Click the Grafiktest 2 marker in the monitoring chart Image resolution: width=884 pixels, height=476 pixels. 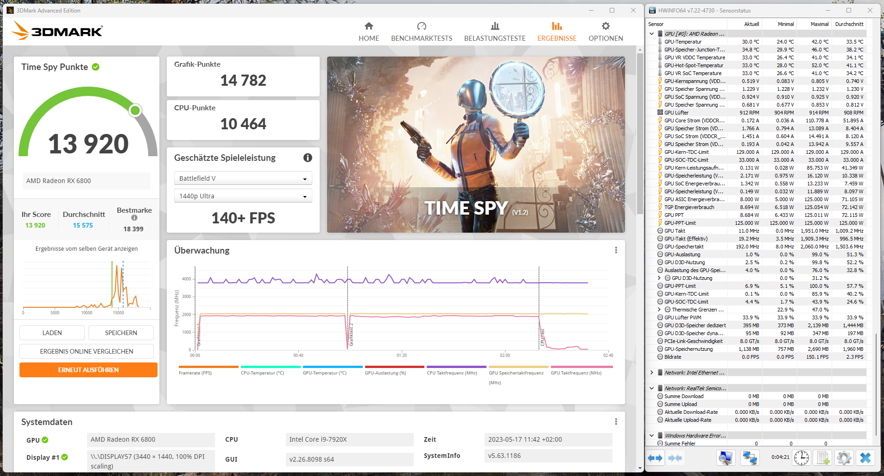pyautogui.click(x=351, y=335)
